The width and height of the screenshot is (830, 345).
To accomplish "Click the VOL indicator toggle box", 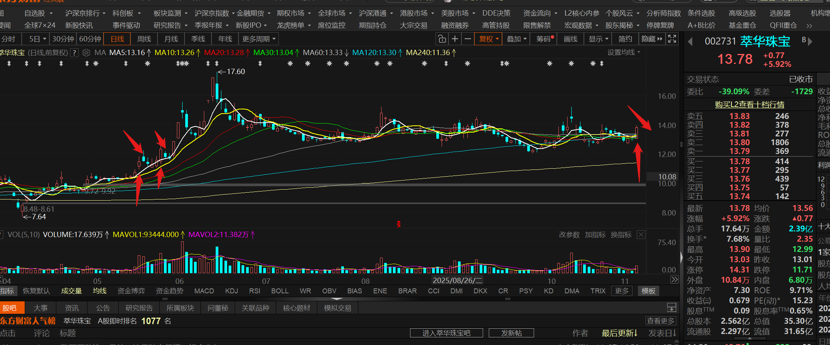I will click(2, 235).
